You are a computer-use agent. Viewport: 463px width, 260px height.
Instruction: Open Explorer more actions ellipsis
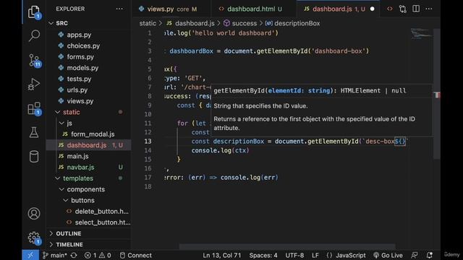coord(119,9)
